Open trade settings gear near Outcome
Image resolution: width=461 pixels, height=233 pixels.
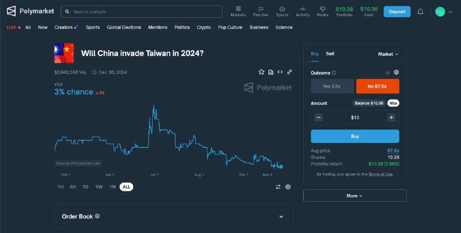point(396,72)
